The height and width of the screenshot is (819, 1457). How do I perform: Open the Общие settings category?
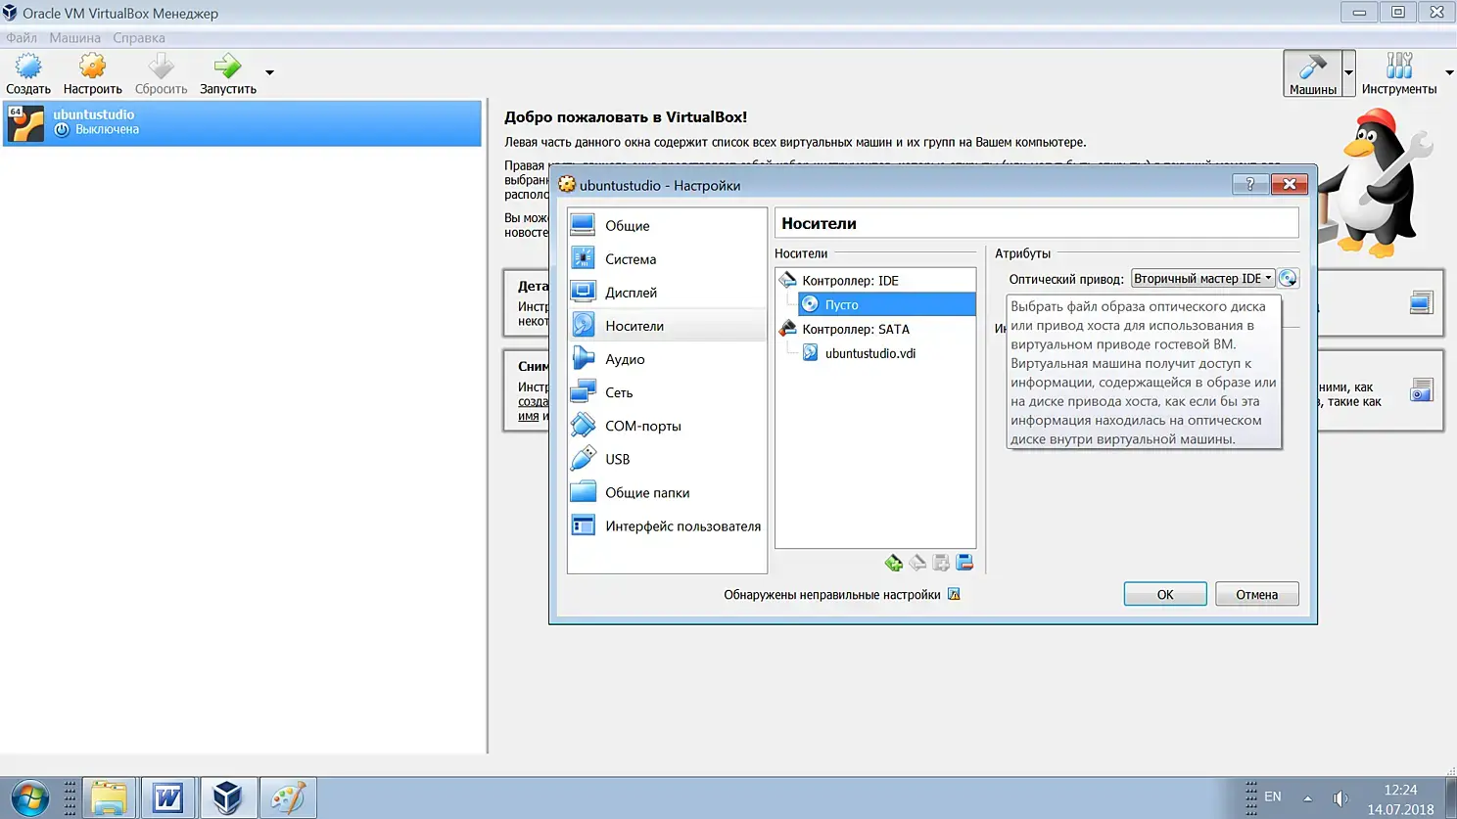pyautogui.click(x=667, y=226)
